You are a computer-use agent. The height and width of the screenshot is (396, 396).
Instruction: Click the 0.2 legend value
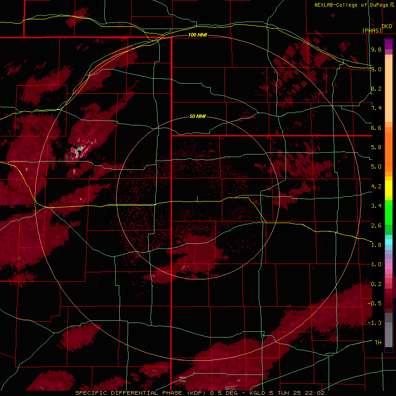tap(376, 284)
